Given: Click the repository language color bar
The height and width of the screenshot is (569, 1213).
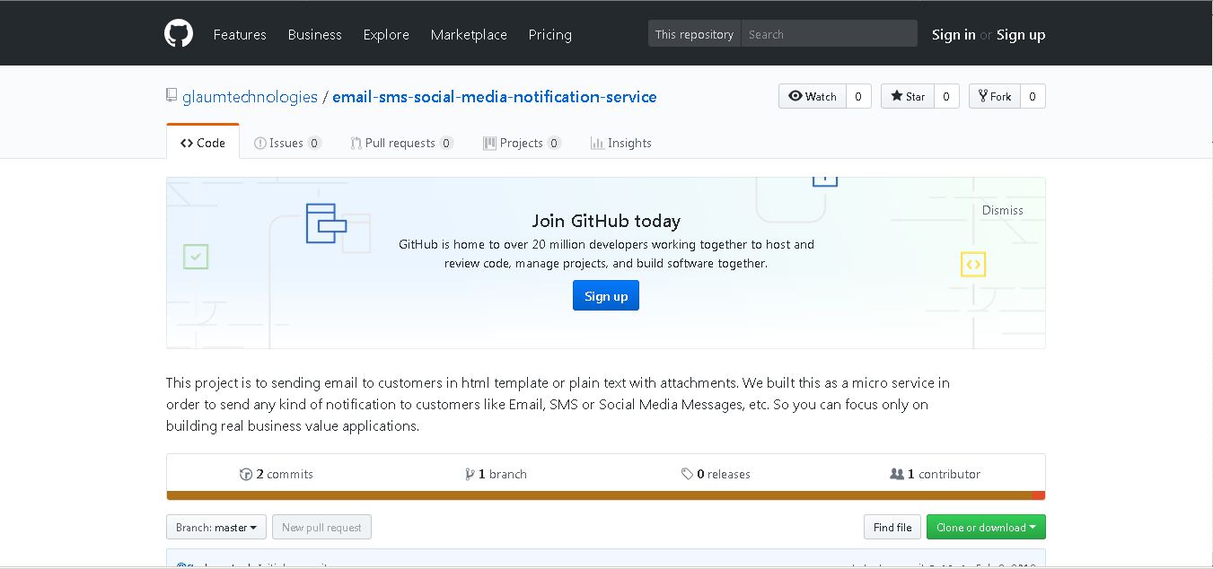Looking at the screenshot, I should point(606,495).
